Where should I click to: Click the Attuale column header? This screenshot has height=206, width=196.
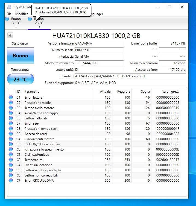(x=102, y=92)
